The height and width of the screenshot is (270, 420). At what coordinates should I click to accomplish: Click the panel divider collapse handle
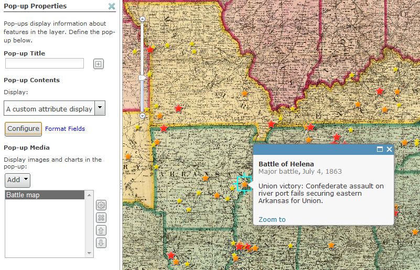click(x=121, y=185)
